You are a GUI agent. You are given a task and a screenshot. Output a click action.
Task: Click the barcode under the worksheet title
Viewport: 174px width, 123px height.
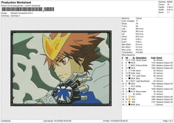coord(28,9)
